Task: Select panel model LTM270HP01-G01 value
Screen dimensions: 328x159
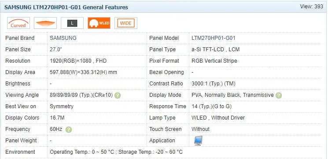Action: 214,38
